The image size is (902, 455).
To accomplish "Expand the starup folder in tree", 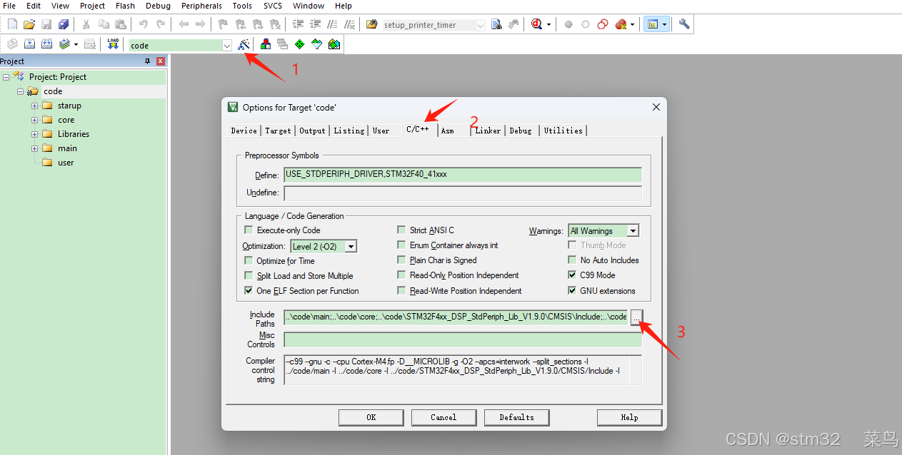I will 34,106.
